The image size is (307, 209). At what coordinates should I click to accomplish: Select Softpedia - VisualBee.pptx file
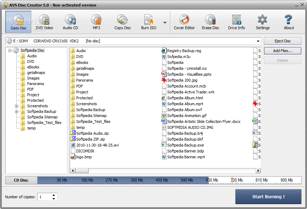[187, 74]
